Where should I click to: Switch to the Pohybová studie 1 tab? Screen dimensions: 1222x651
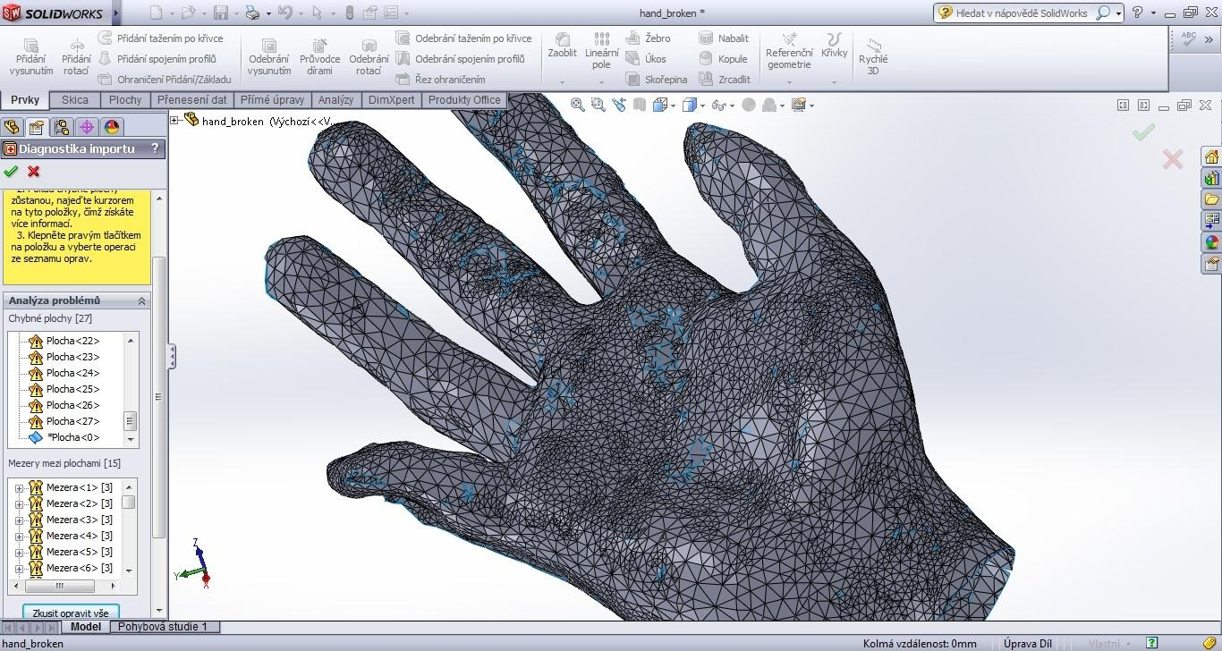[163, 627]
